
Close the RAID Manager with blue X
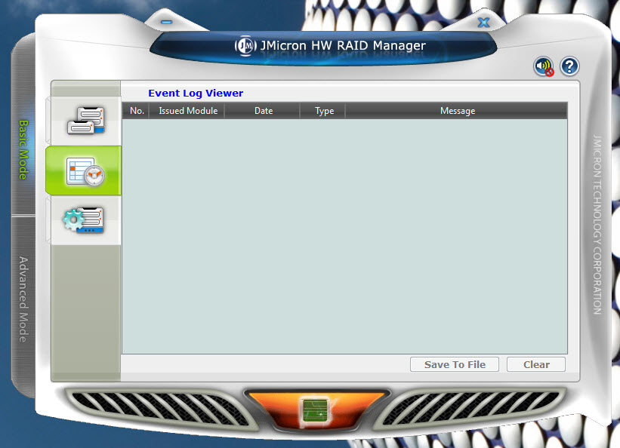pos(483,23)
